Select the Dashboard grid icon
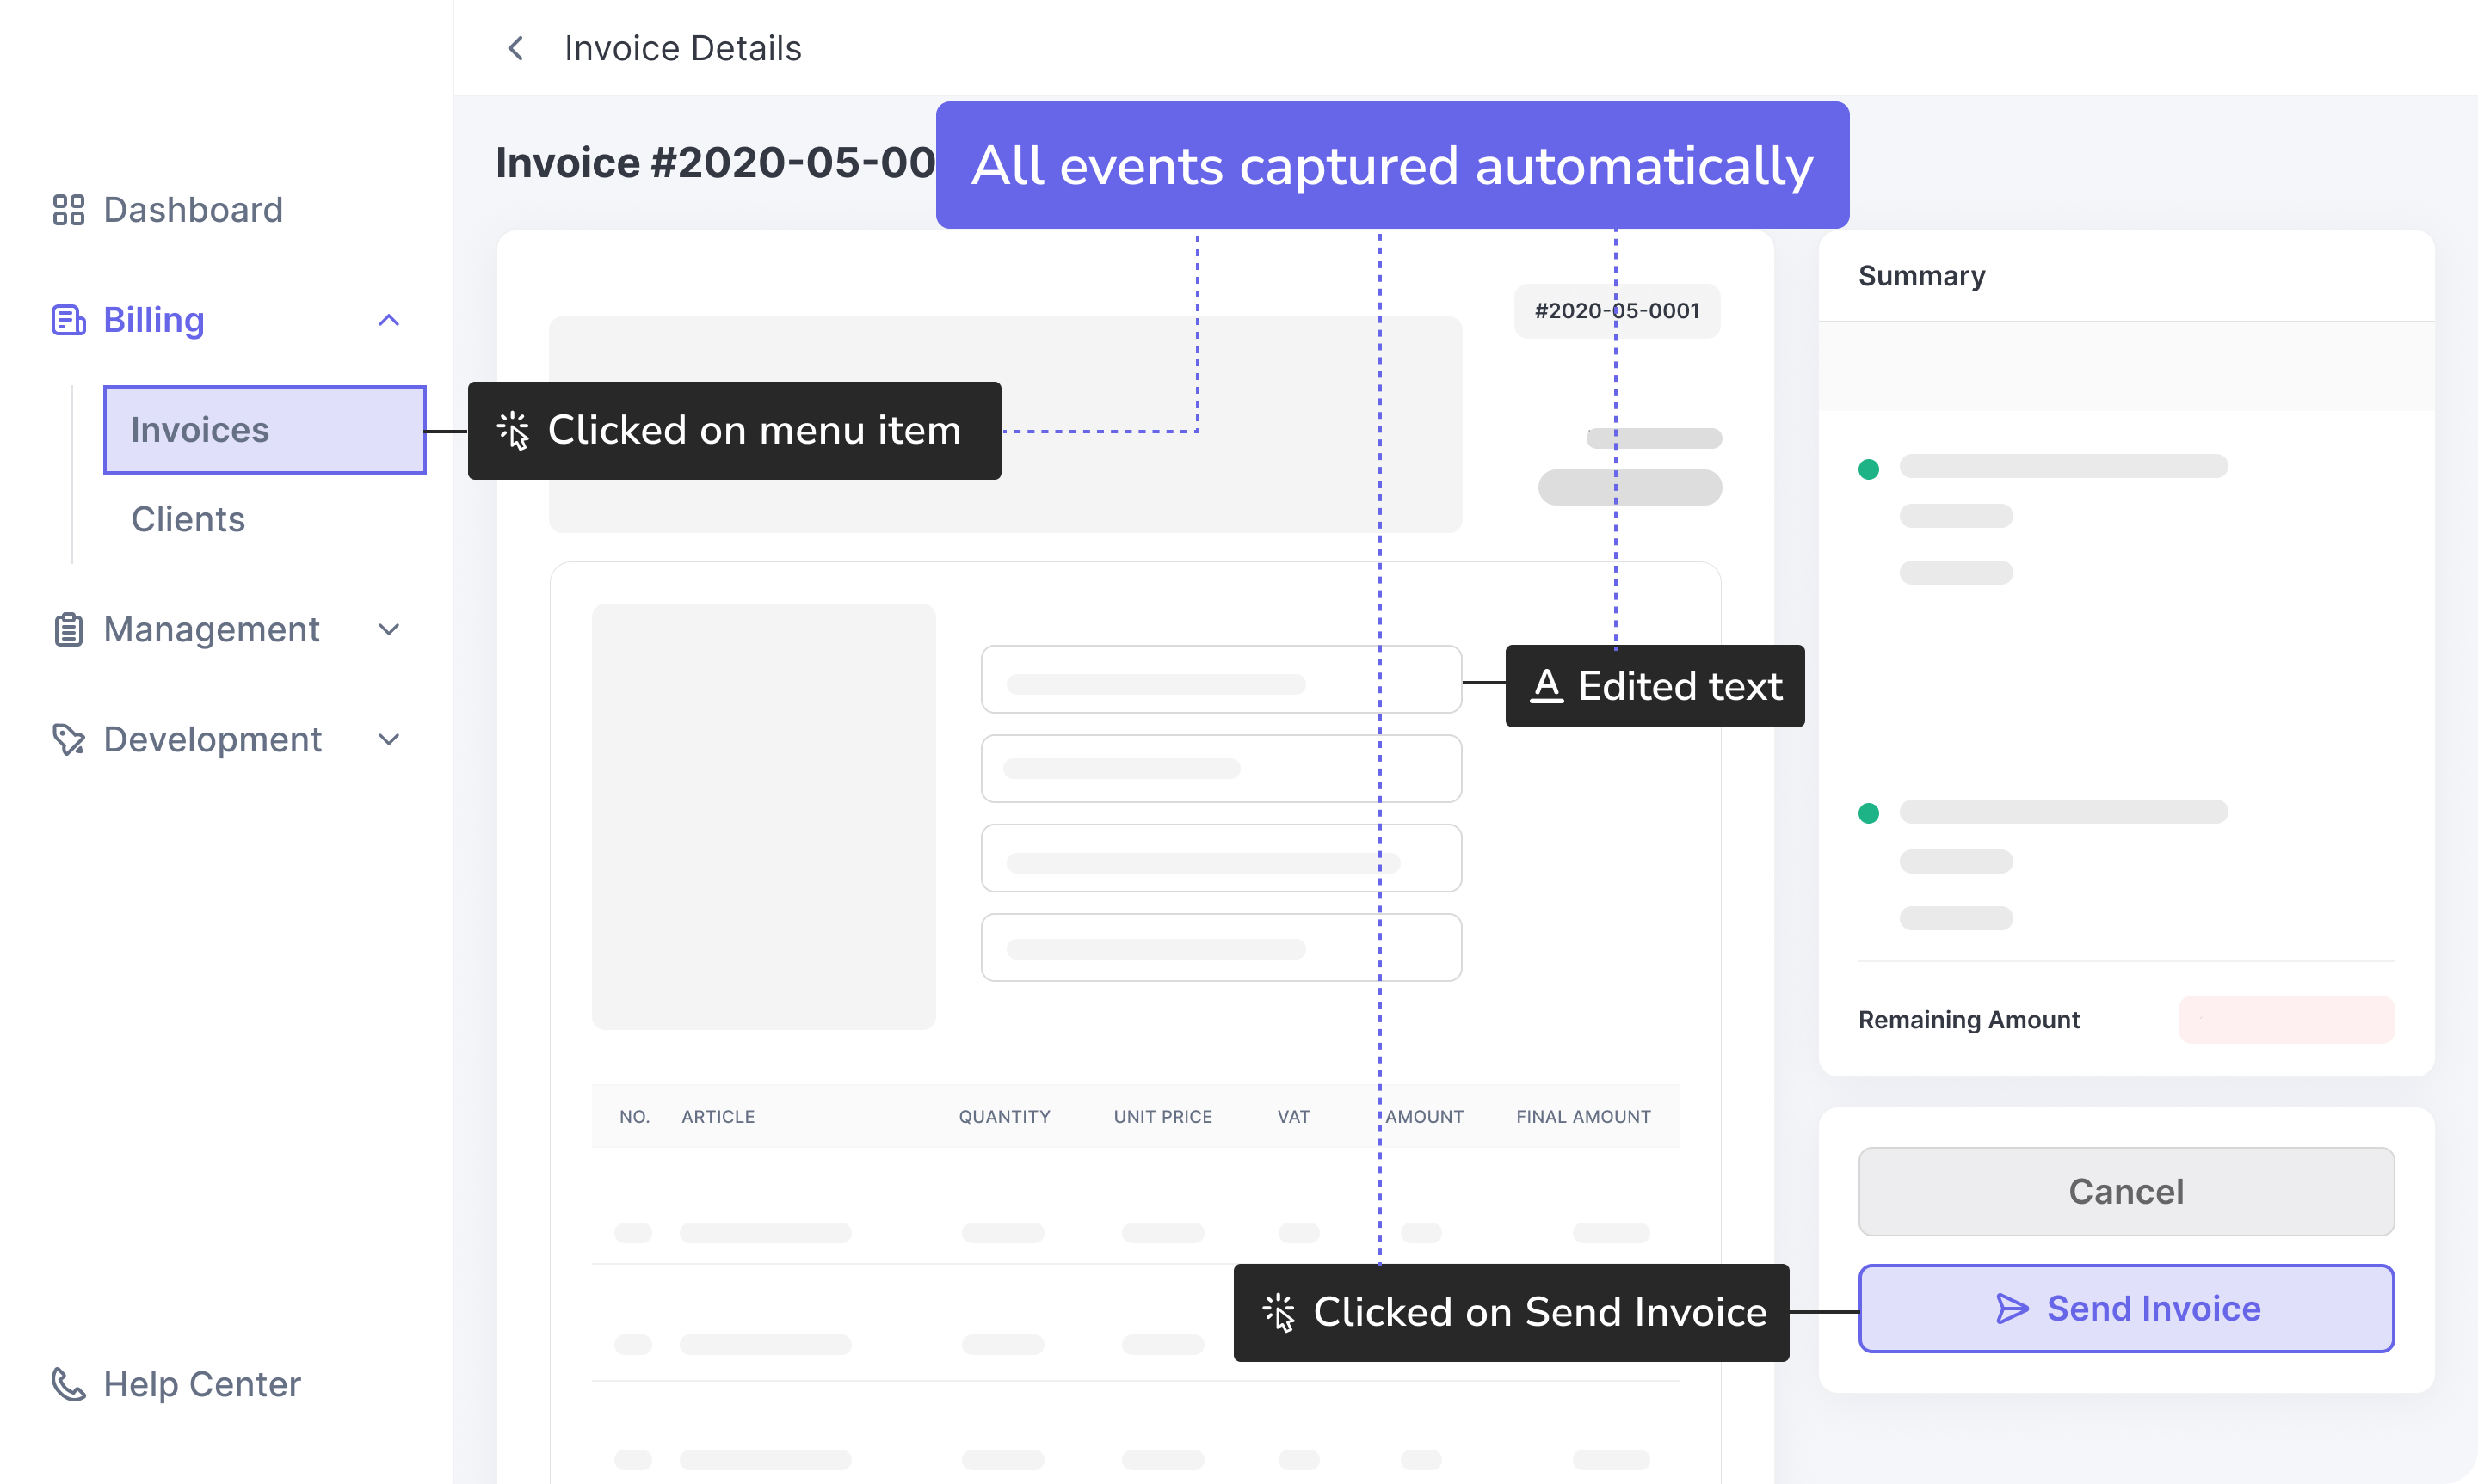 [x=68, y=210]
